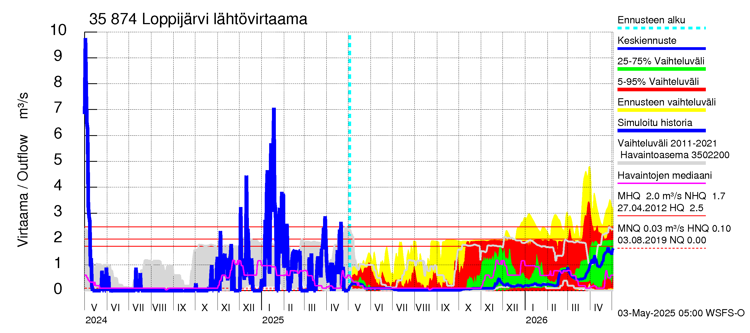Click the 'Havaintojen mediaani' legend label
Viewport: 750px width, 333px height.
pyautogui.click(x=665, y=176)
